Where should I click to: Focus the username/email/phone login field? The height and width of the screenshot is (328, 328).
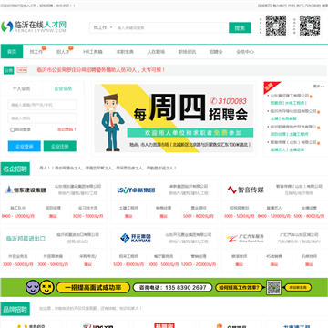pyautogui.click(x=42, y=105)
